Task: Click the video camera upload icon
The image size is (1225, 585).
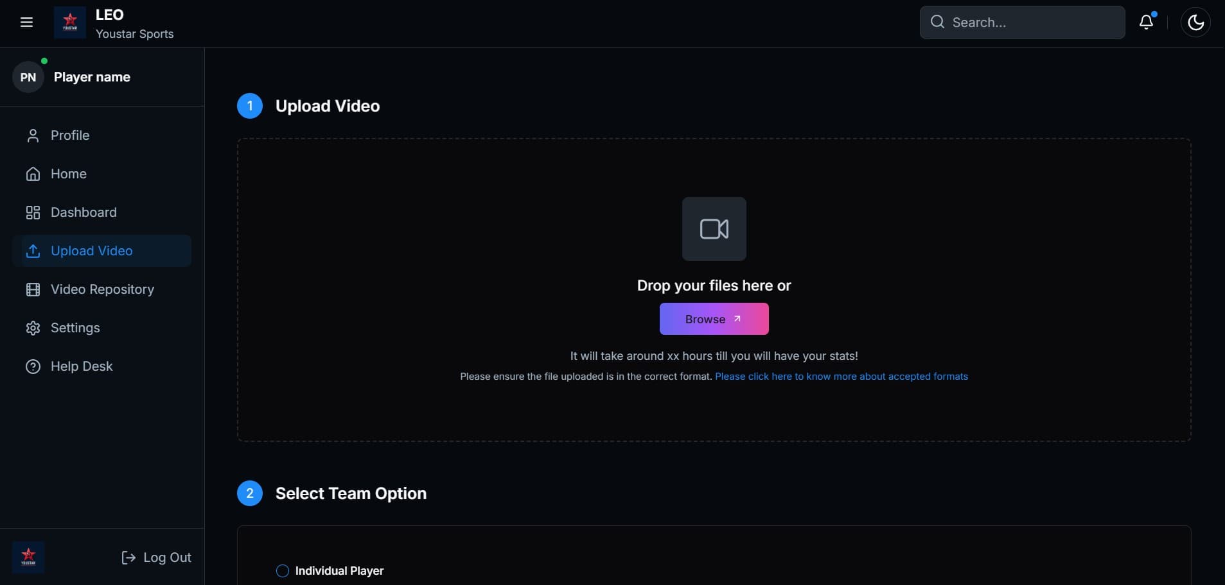Action: pyautogui.click(x=714, y=229)
